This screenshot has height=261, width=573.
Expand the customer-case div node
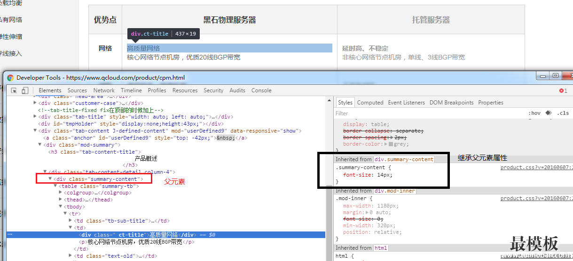coord(35,103)
